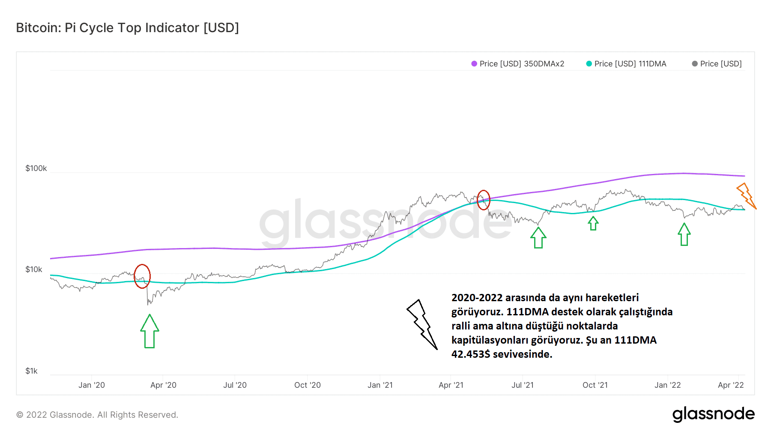Click the Bitcoin: Pi Cycle Top Indicator title
771x434 pixels.
[127, 28]
